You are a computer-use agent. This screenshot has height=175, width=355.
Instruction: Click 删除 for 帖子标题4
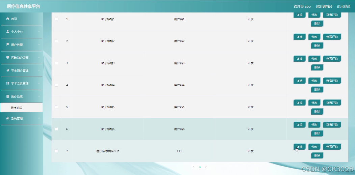click(317, 90)
